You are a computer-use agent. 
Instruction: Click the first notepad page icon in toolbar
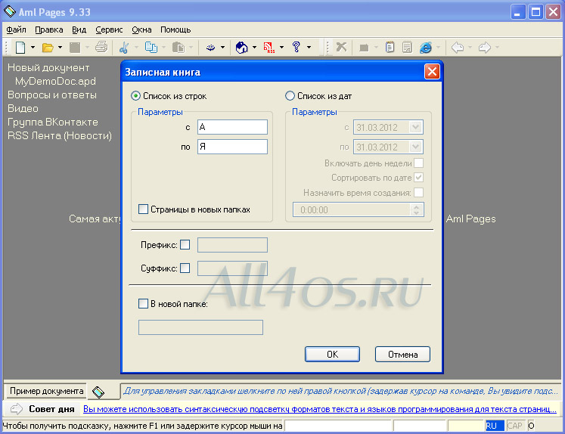click(x=390, y=47)
